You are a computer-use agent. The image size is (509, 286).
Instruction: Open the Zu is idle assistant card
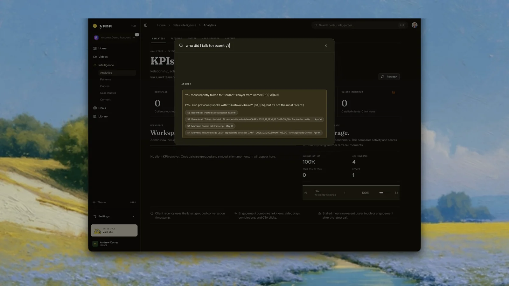[114, 230]
